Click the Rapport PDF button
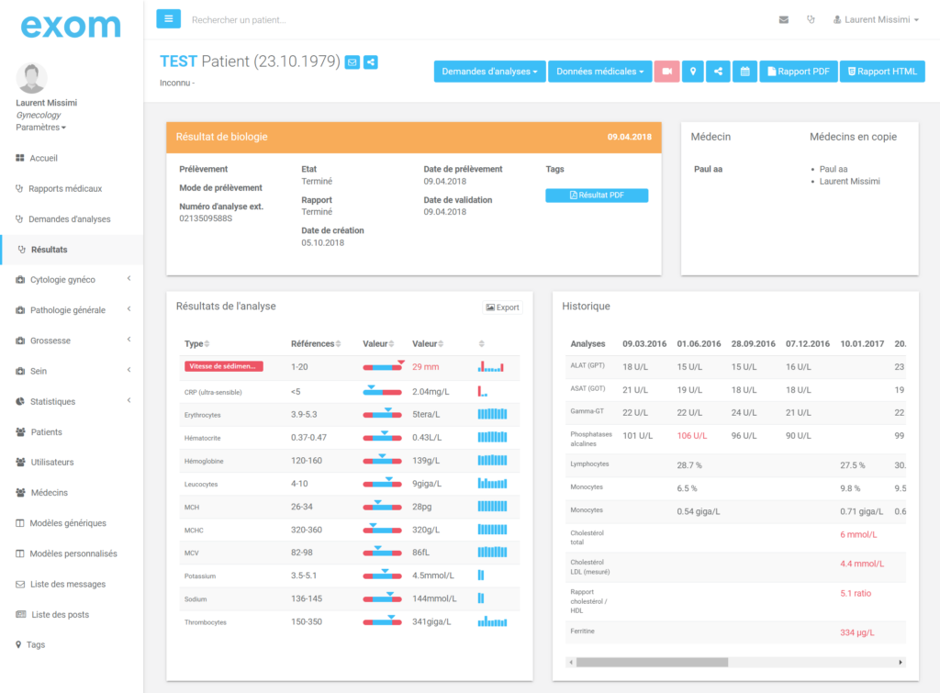Image resolution: width=940 pixels, height=693 pixels. coord(798,72)
